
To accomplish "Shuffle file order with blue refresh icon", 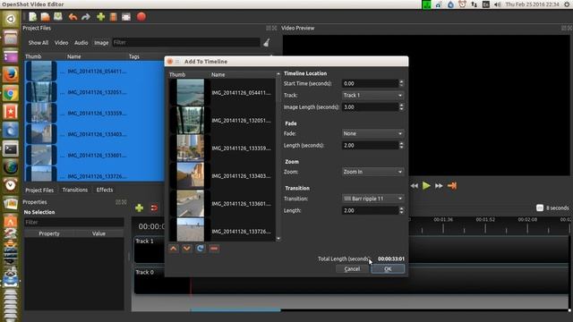I will [201, 249].
